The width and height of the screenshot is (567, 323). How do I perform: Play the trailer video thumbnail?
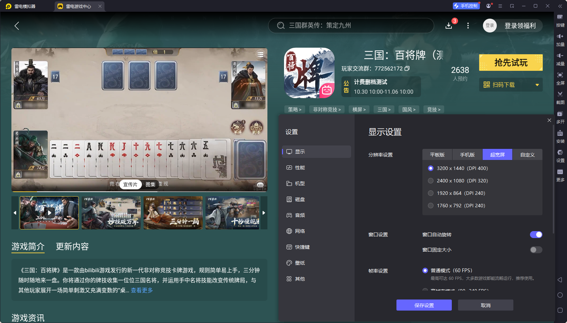click(x=49, y=213)
